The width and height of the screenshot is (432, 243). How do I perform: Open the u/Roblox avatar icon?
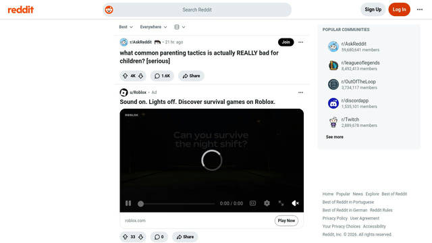(x=124, y=92)
